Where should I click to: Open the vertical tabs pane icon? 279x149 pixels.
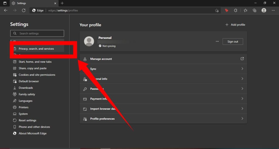tap(5, 3)
